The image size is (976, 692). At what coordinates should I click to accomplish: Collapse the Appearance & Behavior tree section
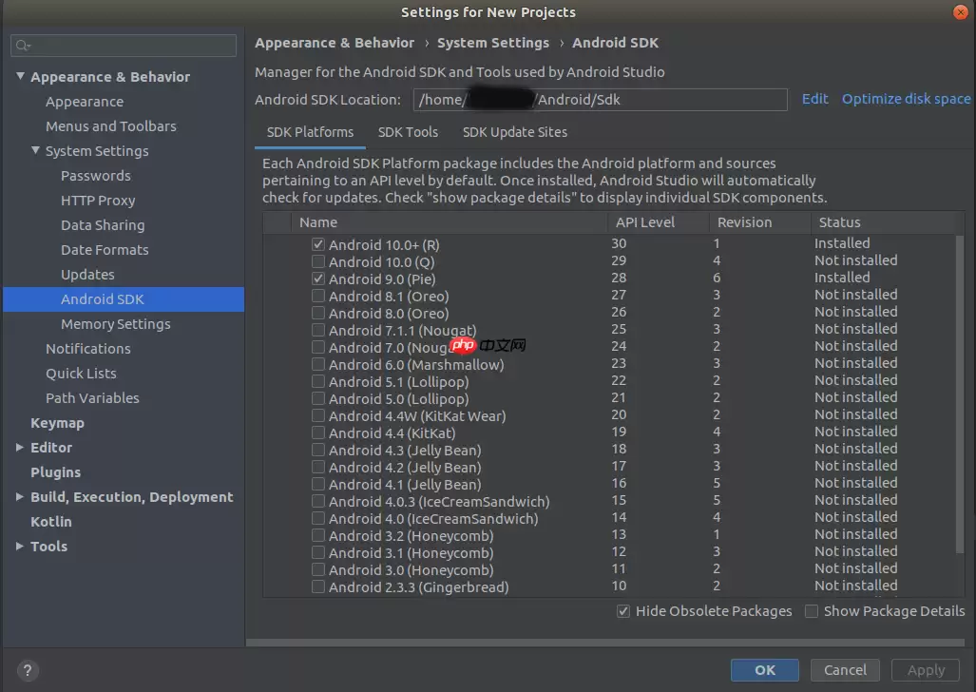click(x=20, y=77)
